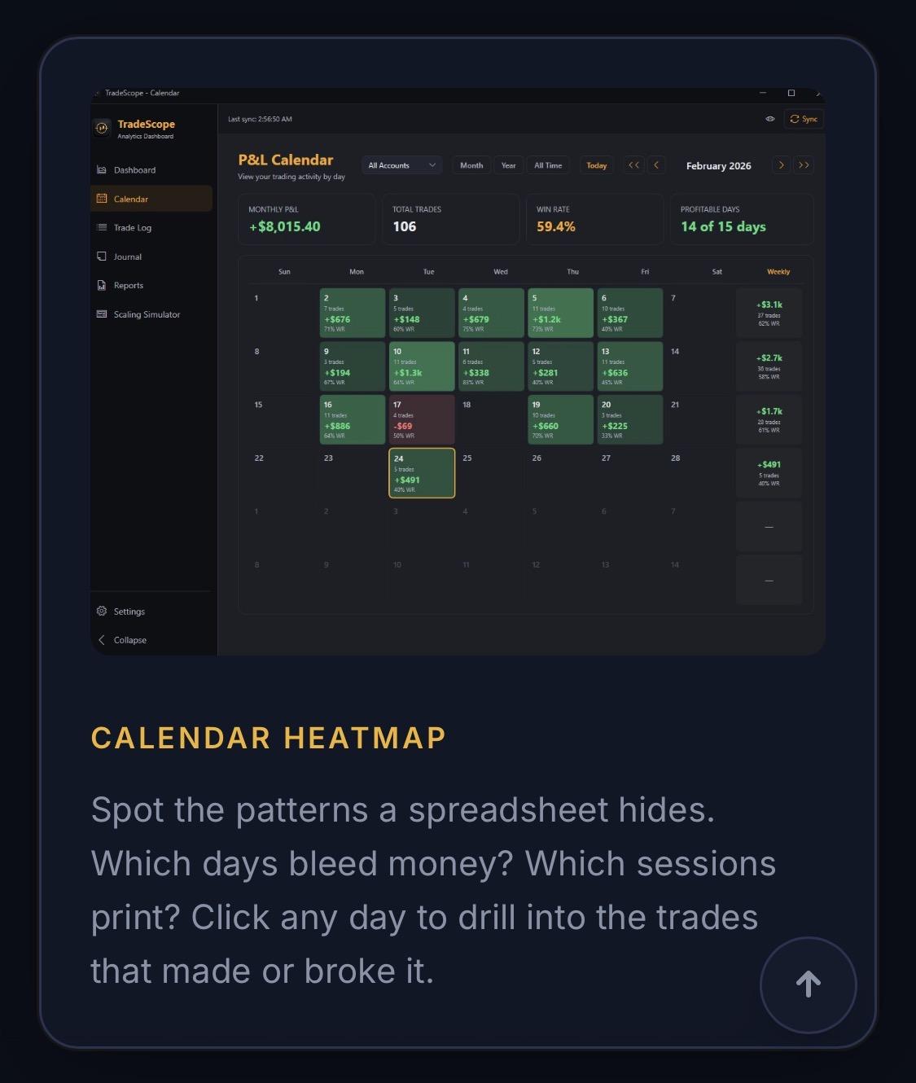The width and height of the screenshot is (916, 1083).
Task: Click the TradeScope logo icon
Action: [102, 128]
